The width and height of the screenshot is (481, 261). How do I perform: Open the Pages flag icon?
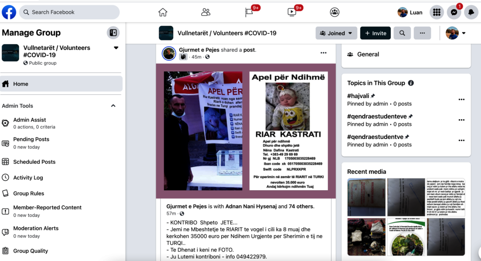click(249, 12)
